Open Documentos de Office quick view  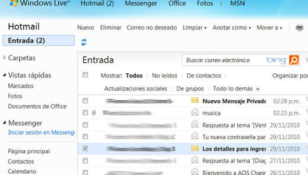pos(37,106)
